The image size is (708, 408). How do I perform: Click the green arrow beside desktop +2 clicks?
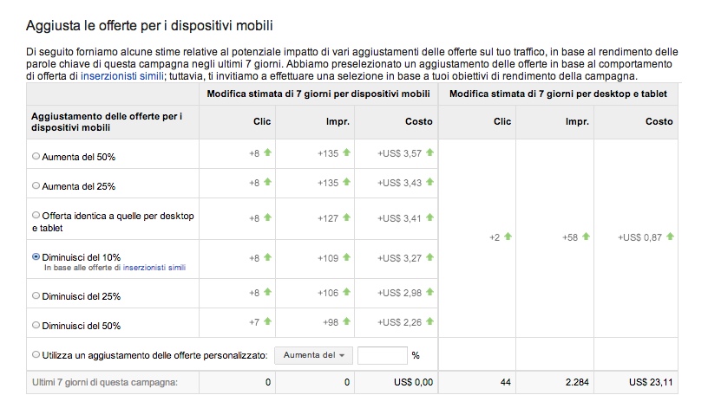pyautogui.click(x=508, y=236)
